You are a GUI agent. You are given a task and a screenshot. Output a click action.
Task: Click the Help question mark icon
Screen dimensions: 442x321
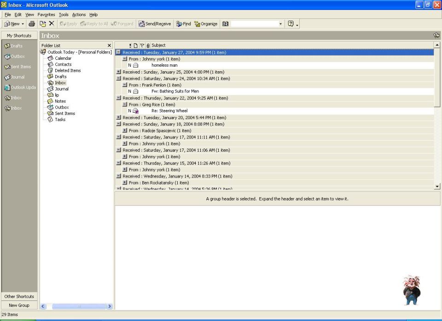coord(291,23)
